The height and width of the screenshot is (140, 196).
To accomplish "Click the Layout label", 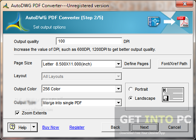I will coord(20,76).
